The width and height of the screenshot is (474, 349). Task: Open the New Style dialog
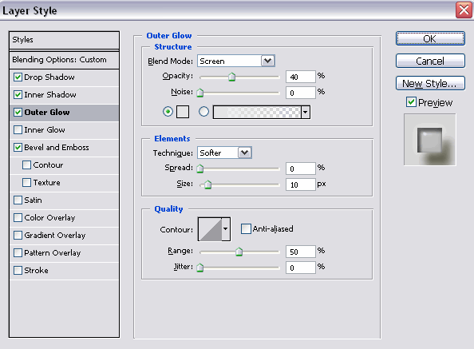(430, 83)
